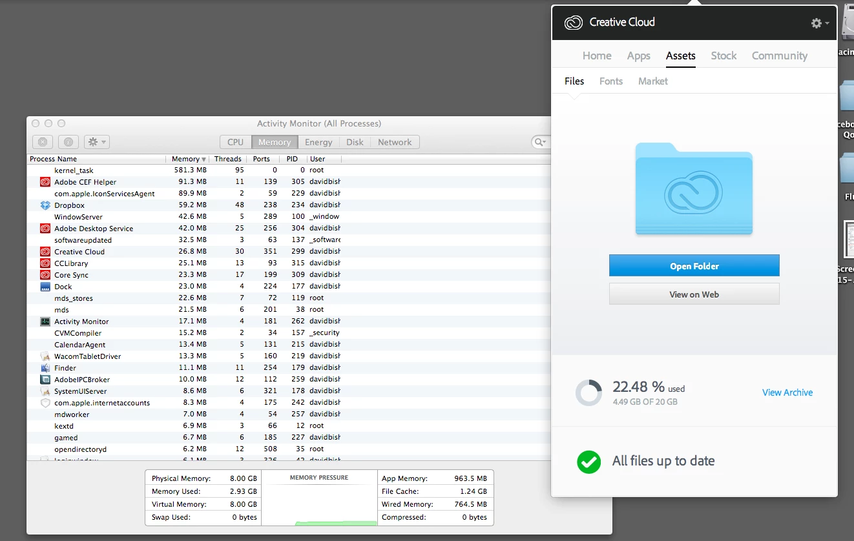The image size is (854, 541).
Task: Click the App Memory 963.5 MB value
Action: pyautogui.click(x=470, y=478)
